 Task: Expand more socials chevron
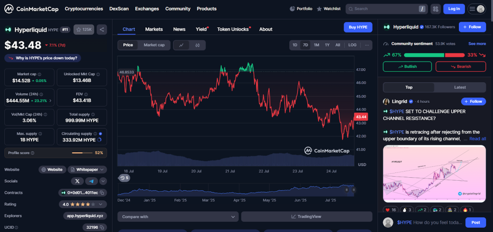[x=103, y=181]
